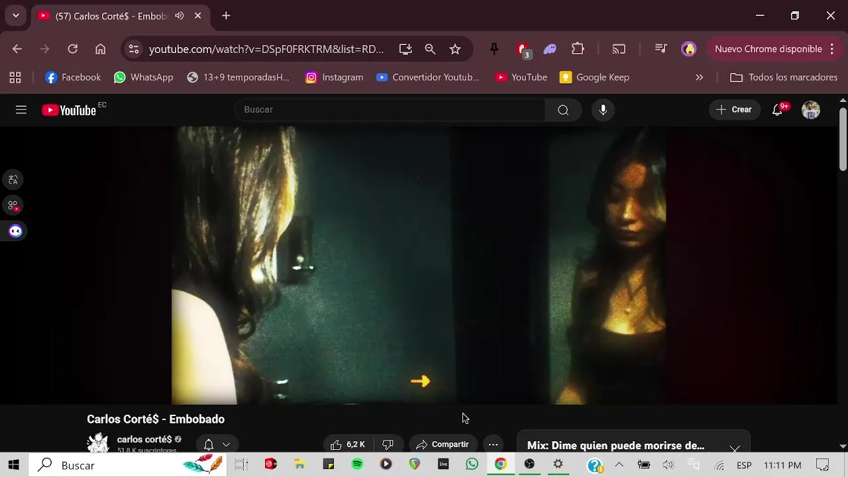848x477 pixels.
Task: Open the media controls music-note icon
Action: (661, 49)
